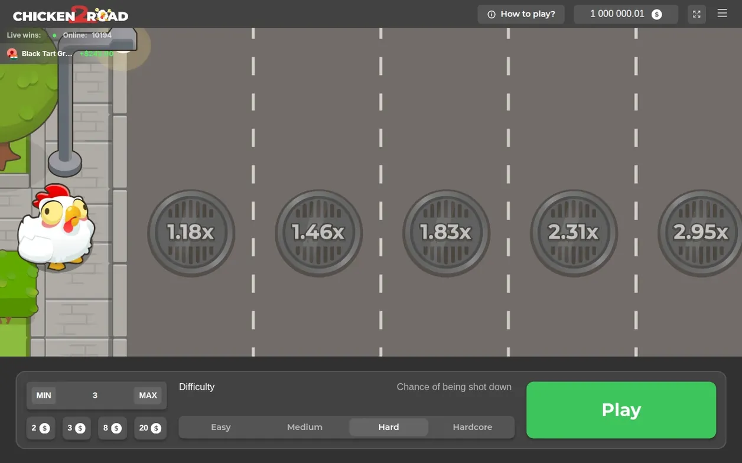Click the Live wins: label
This screenshot has width=742, height=463.
[x=24, y=35]
